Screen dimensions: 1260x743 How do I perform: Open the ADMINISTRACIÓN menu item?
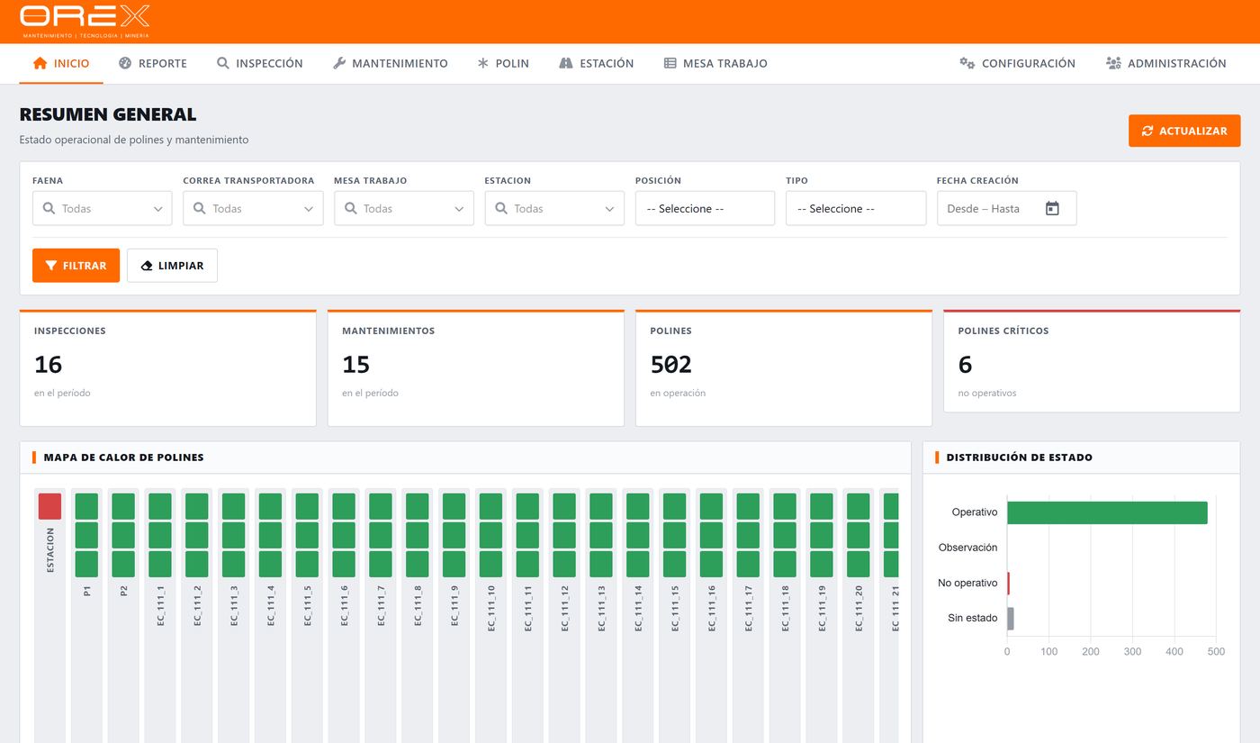(x=1166, y=63)
